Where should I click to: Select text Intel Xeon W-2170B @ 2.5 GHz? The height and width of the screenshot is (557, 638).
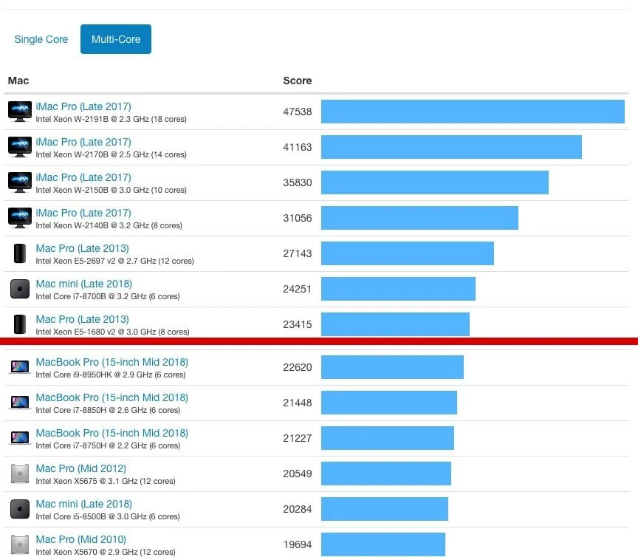click(92, 154)
